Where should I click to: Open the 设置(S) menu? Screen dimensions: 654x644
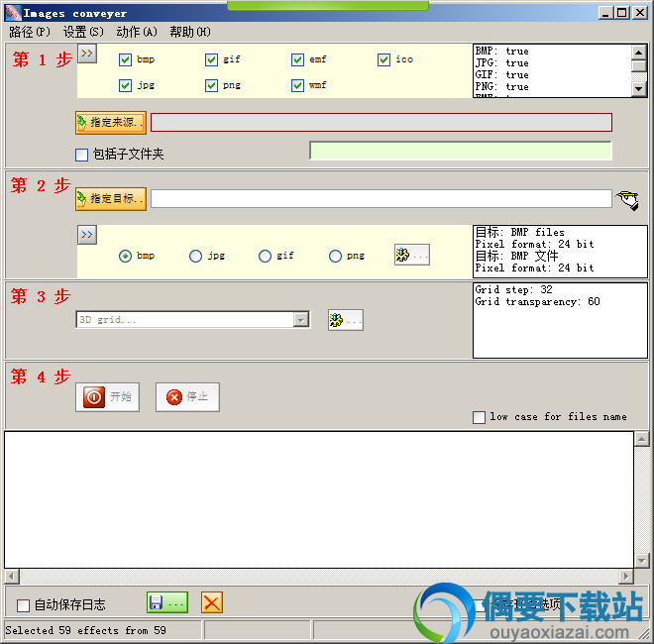click(83, 32)
